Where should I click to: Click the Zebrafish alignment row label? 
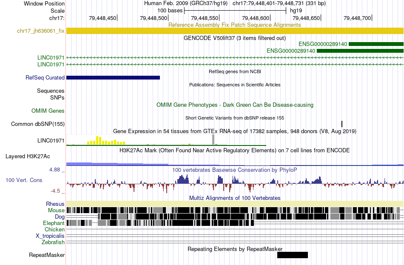coord(53,242)
